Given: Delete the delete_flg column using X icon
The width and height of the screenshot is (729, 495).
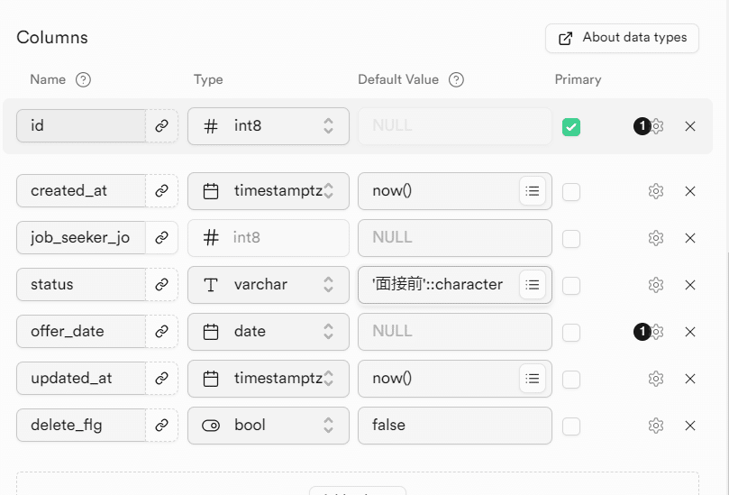Looking at the screenshot, I should [690, 426].
